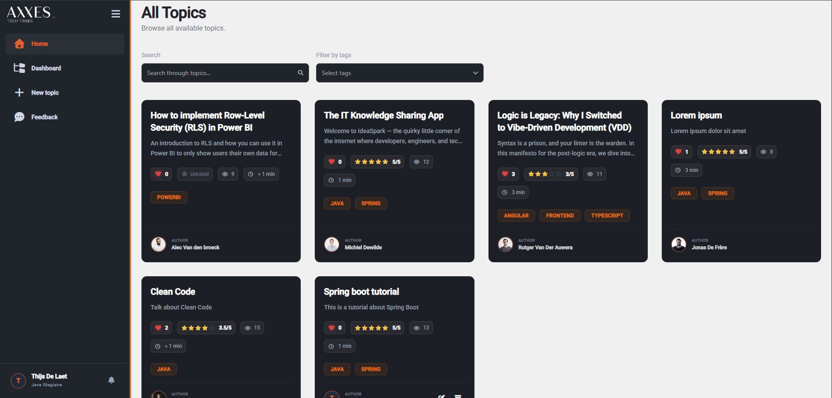Click Alec Van den broeck's avatar

[158, 244]
